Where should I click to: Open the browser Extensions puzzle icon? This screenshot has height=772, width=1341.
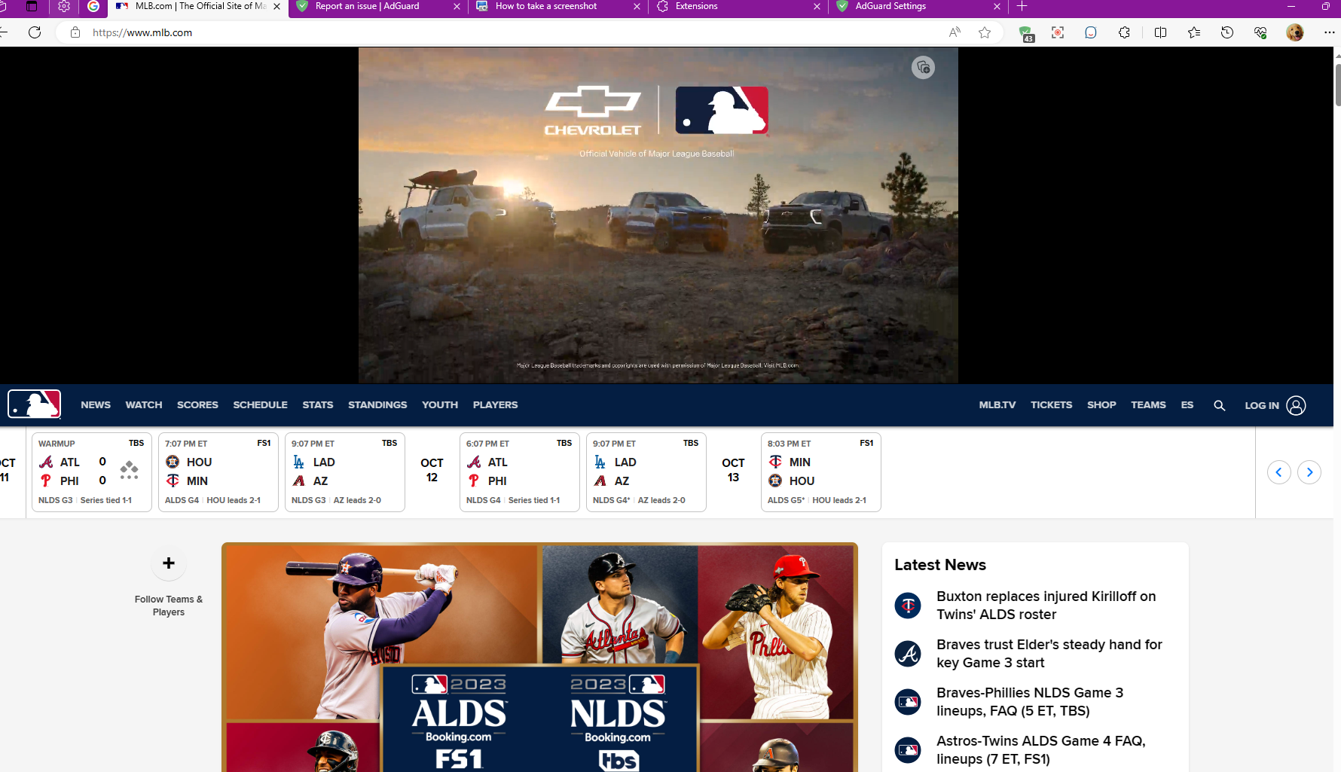click(x=1123, y=32)
